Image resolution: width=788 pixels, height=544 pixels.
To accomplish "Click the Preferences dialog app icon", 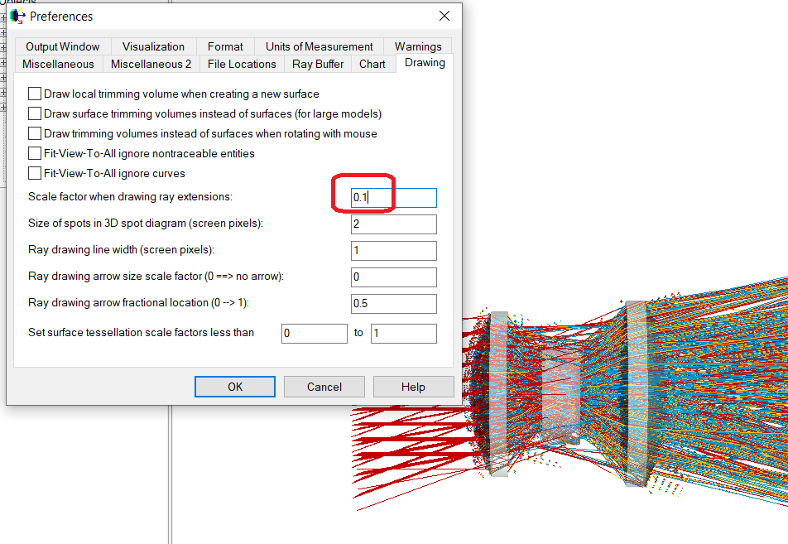I will point(17,16).
